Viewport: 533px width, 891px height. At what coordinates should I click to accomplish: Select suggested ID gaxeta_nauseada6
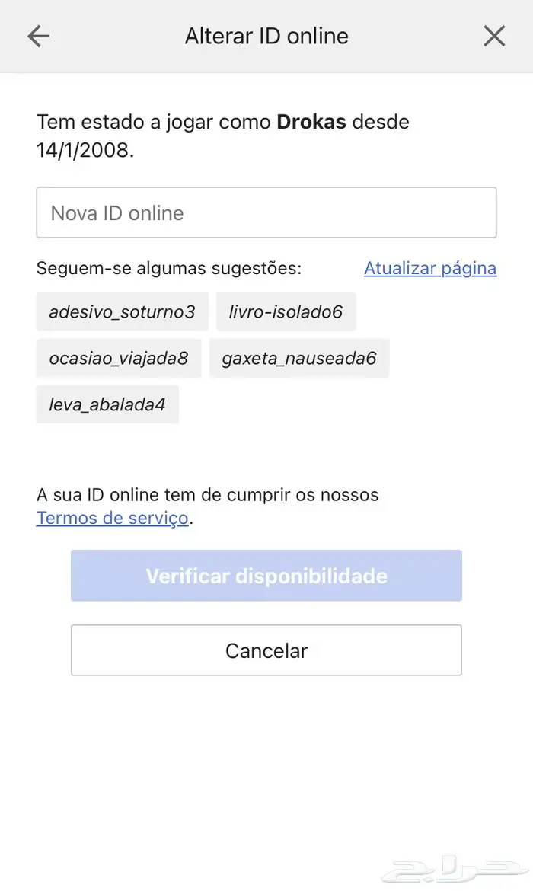[x=299, y=358]
